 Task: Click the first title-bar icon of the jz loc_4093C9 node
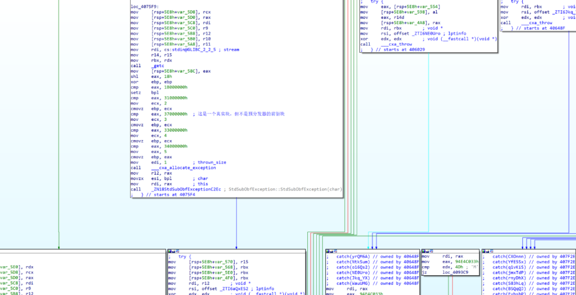coord(423,251)
